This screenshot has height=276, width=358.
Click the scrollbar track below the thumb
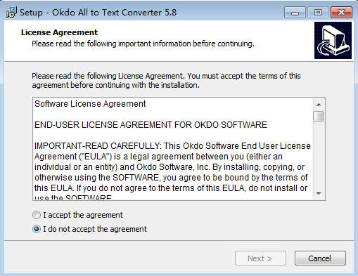tap(319, 155)
